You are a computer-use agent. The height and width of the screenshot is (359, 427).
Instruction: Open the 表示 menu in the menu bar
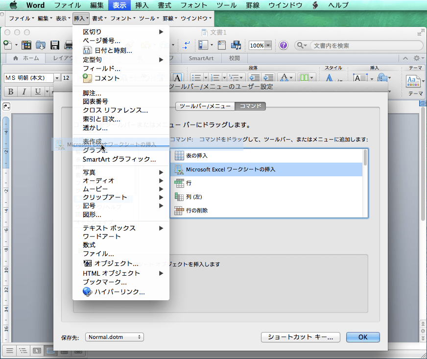point(119,5)
